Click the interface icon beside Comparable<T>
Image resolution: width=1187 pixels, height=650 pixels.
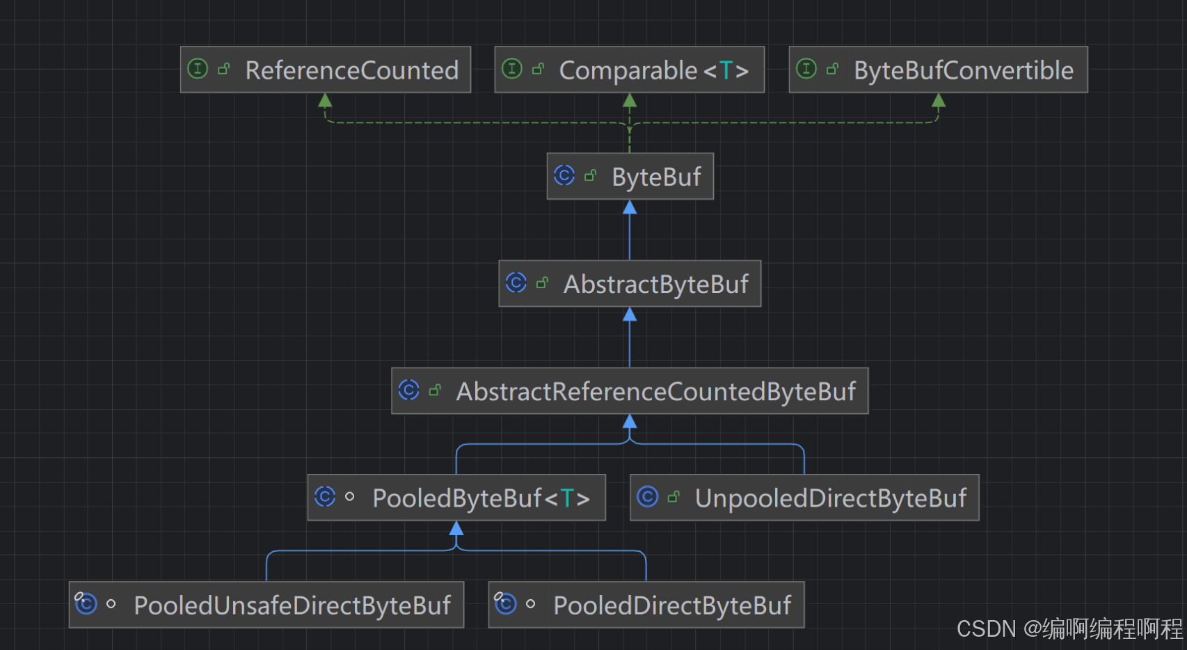click(x=512, y=69)
